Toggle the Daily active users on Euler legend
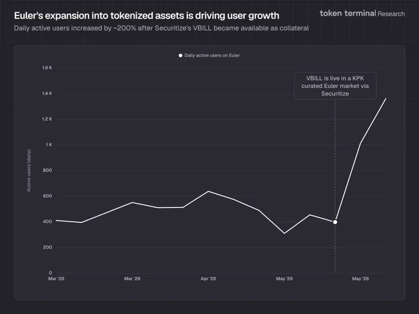 tap(209, 55)
